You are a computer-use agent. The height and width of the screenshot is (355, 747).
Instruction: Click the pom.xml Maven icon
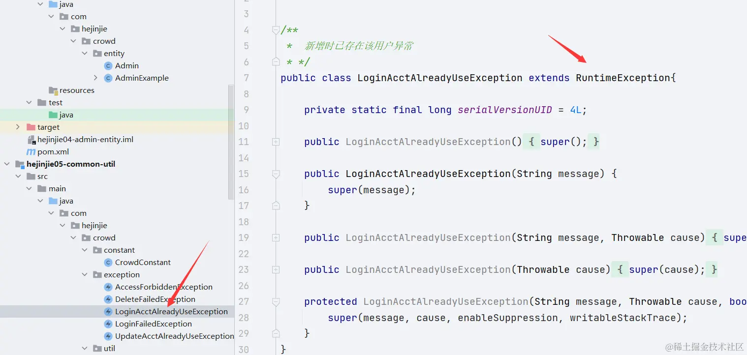coord(31,152)
